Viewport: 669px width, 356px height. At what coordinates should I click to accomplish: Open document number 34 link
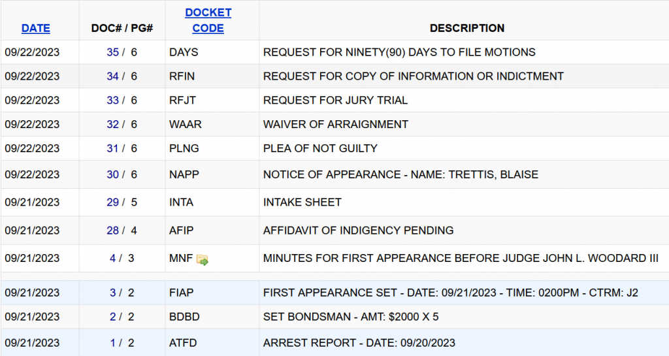tap(112, 76)
